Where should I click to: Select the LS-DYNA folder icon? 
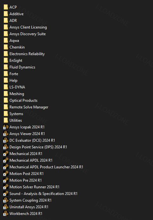pos(6,87)
